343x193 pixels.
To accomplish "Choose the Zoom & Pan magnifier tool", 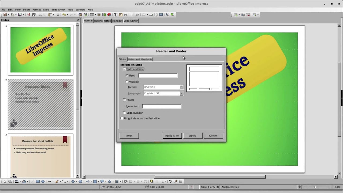I will 10,181.
